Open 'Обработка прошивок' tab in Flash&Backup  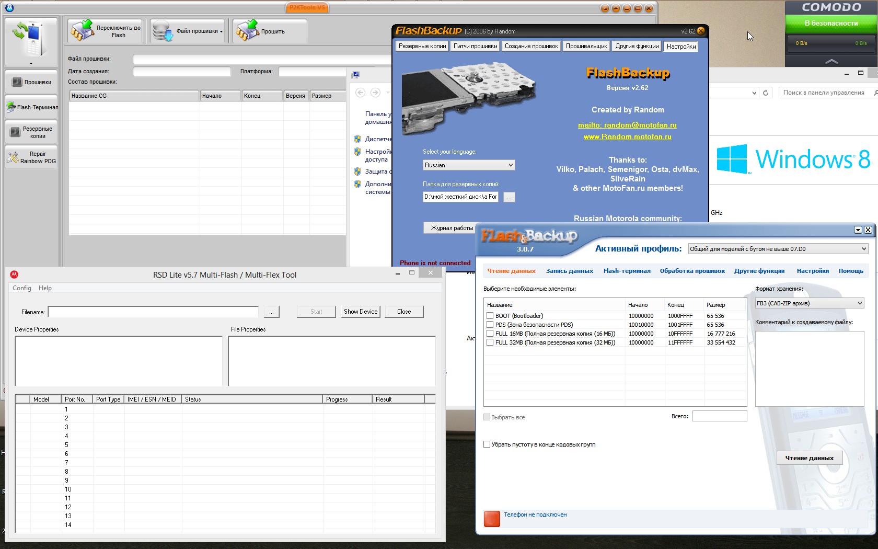(692, 271)
